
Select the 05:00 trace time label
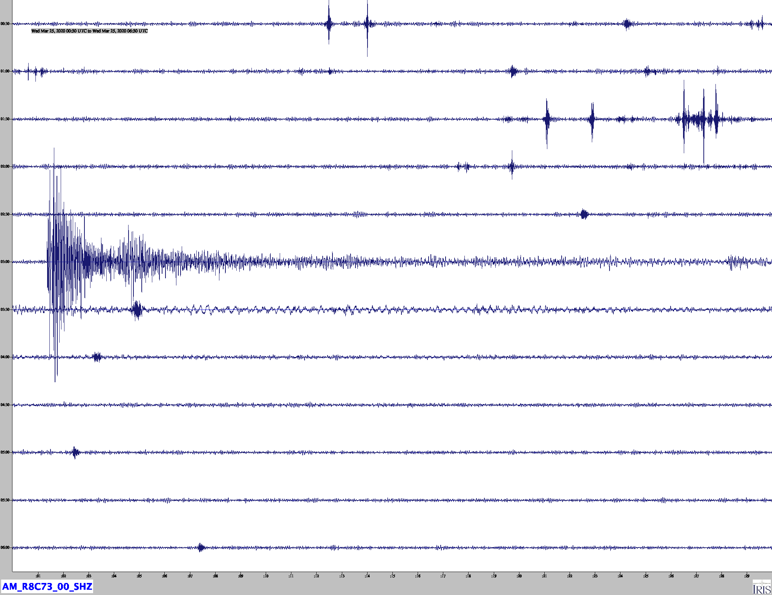[5, 452]
